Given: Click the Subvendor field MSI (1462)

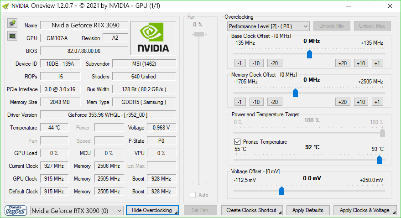Looking at the screenshot, I should point(144,64).
